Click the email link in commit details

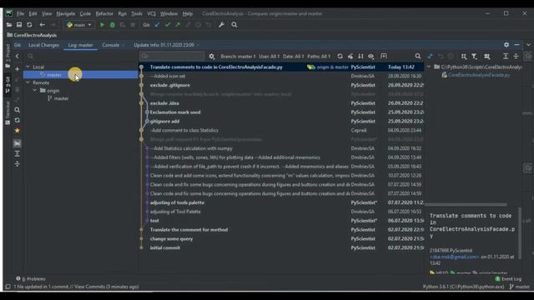click(454, 257)
